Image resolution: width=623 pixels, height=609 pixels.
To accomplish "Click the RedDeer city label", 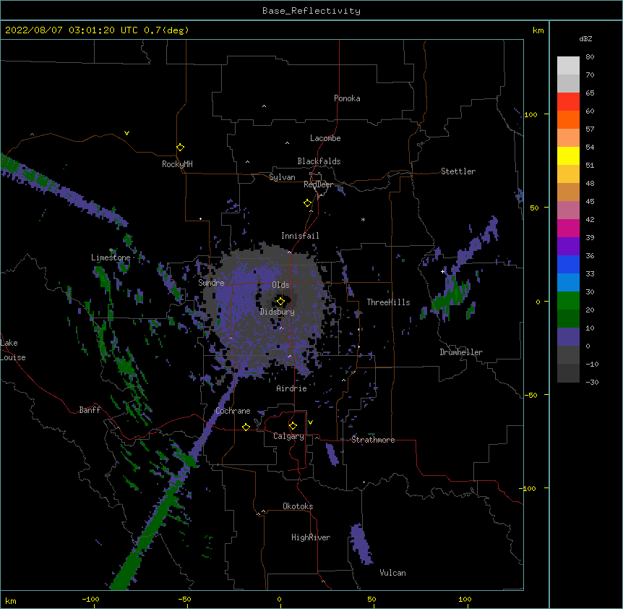I will tap(318, 184).
